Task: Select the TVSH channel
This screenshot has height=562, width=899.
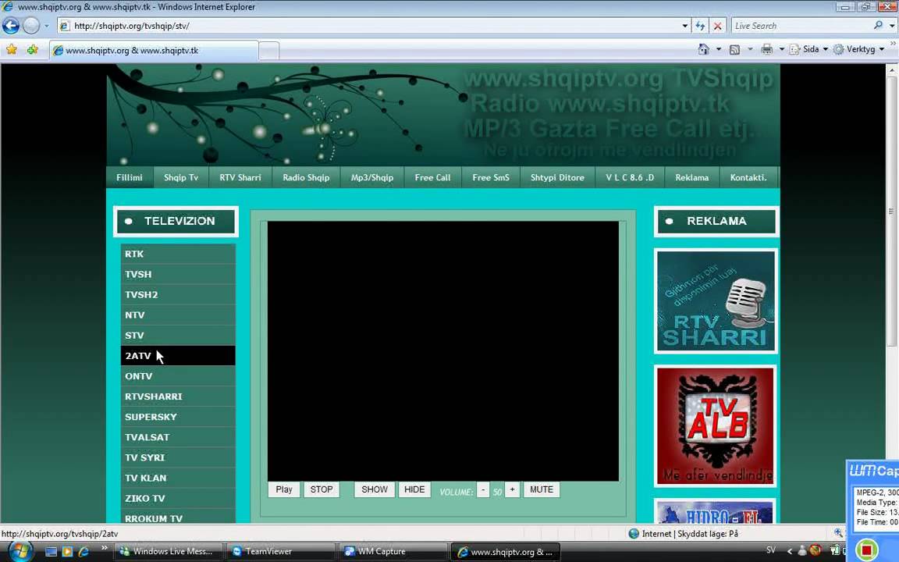Action: coord(178,274)
